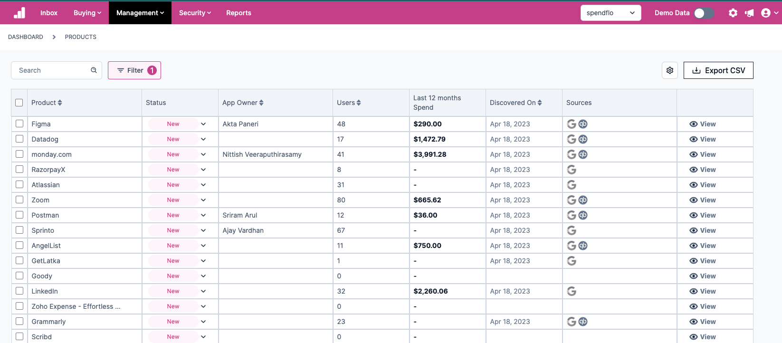Click Google source icon for Atlassian
Viewport: 782px width, 343px height.
pos(572,185)
